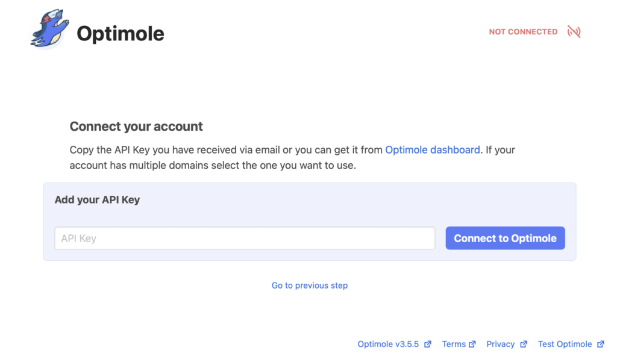The width and height of the screenshot is (617, 356).
Task: Click the NOT CONNECTED status indicator
Action: coord(523,31)
